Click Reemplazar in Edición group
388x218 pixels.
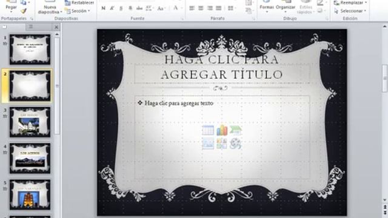(x=350, y=2)
